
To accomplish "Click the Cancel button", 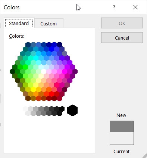I will click(x=122, y=38).
